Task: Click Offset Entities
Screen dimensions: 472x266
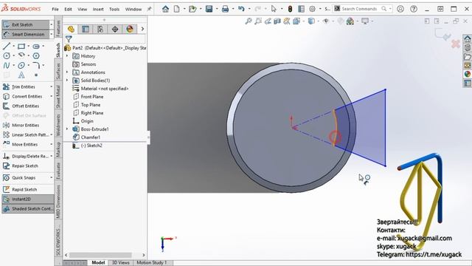Action: point(21,106)
